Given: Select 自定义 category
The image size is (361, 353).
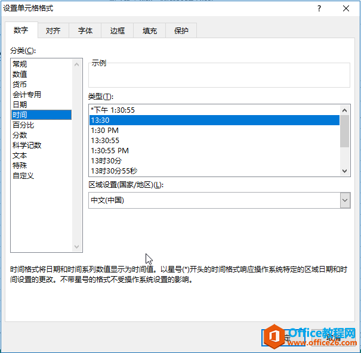Looking at the screenshot, I should click(x=41, y=175).
